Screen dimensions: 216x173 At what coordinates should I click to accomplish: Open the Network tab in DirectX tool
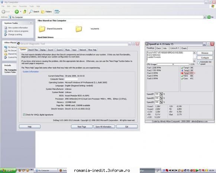(x=83, y=50)
